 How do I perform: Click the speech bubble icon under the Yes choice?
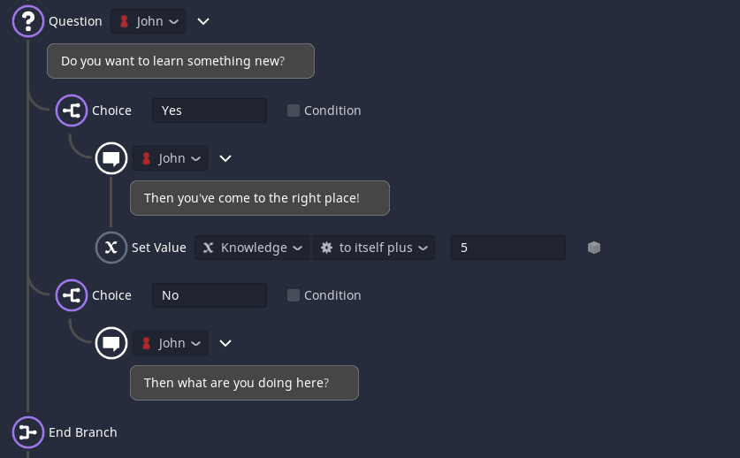pyautogui.click(x=111, y=158)
